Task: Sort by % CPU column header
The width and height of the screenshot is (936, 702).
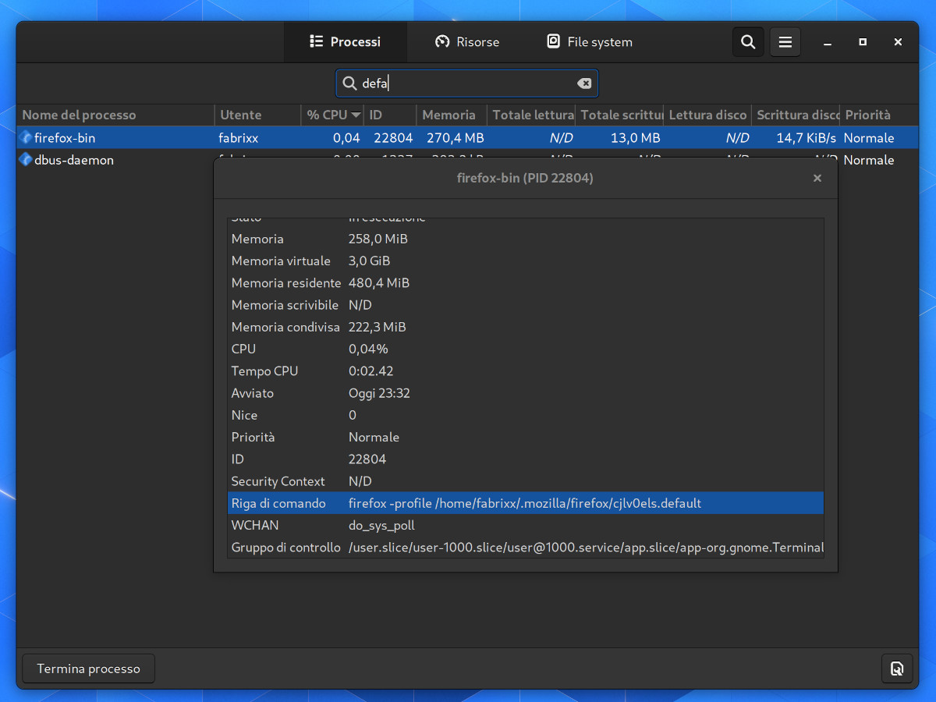Action: tap(333, 115)
